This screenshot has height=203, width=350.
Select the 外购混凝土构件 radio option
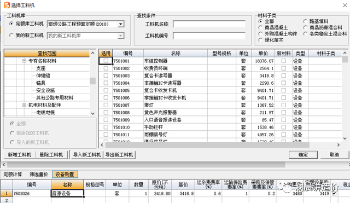(260, 33)
